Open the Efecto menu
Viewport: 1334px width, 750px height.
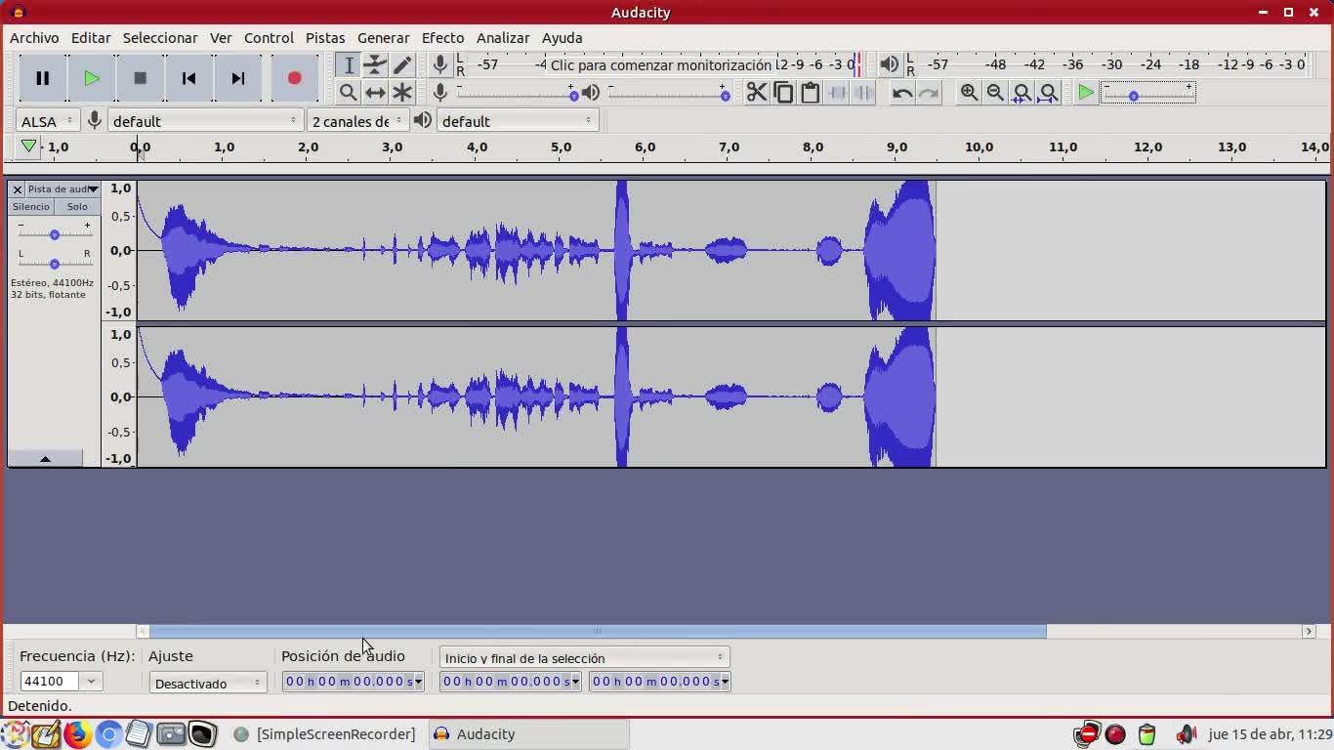click(442, 38)
